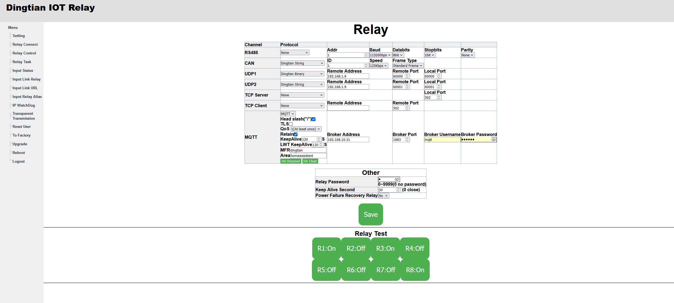
Task: Click Broker Port stepper arrows
Action: (407, 140)
